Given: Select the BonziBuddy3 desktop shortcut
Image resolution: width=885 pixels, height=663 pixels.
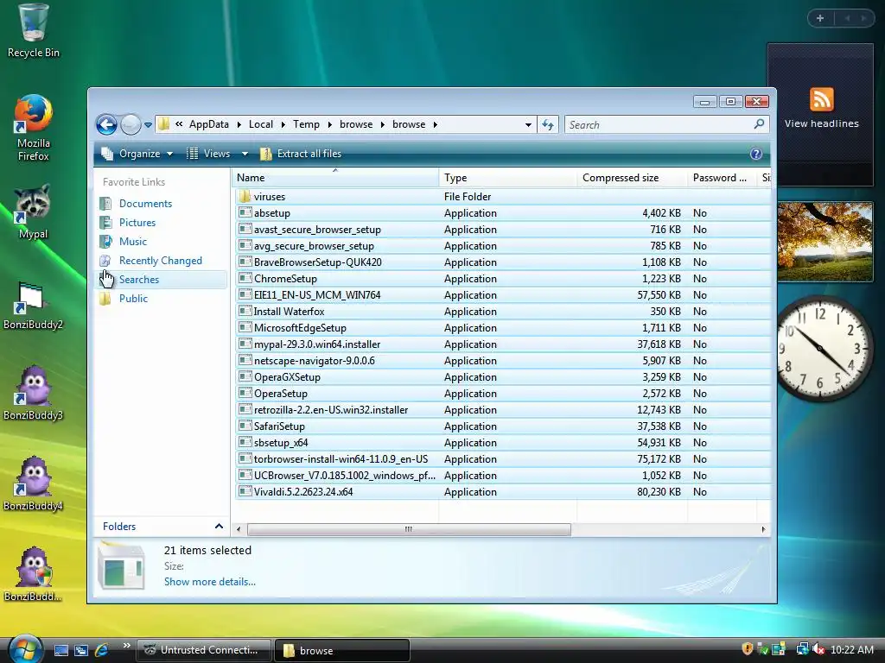Looking at the screenshot, I should (x=33, y=393).
